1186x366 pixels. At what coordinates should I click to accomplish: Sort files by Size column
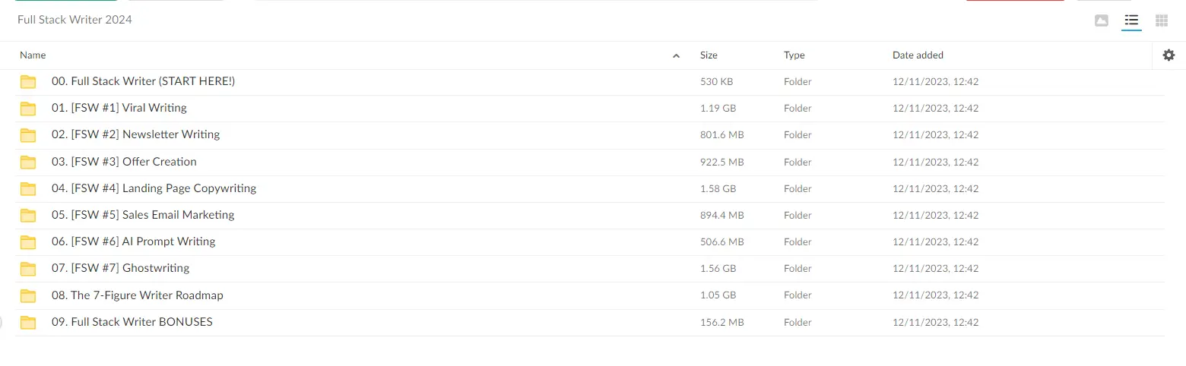tap(709, 55)
